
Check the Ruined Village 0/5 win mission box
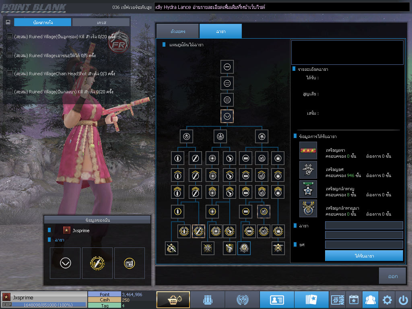click(x=10, y=55)
